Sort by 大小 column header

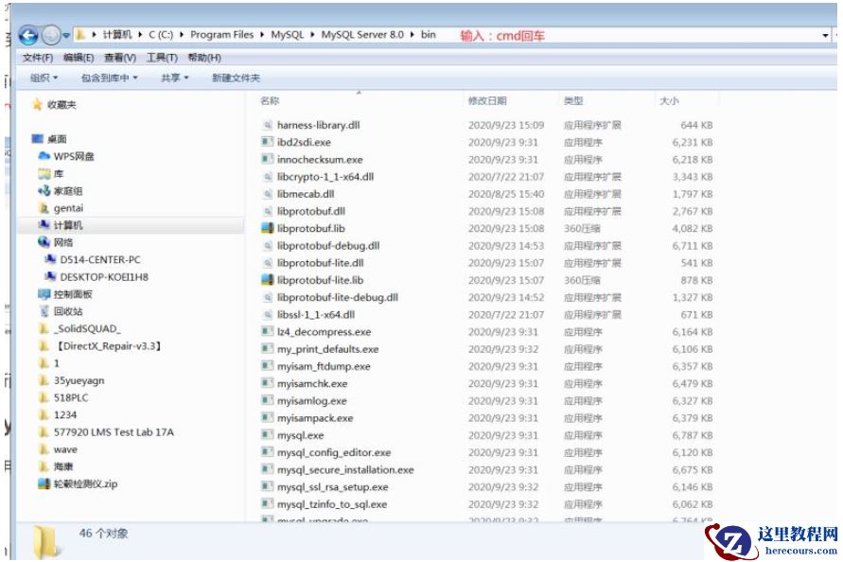[x=669, y=100]
